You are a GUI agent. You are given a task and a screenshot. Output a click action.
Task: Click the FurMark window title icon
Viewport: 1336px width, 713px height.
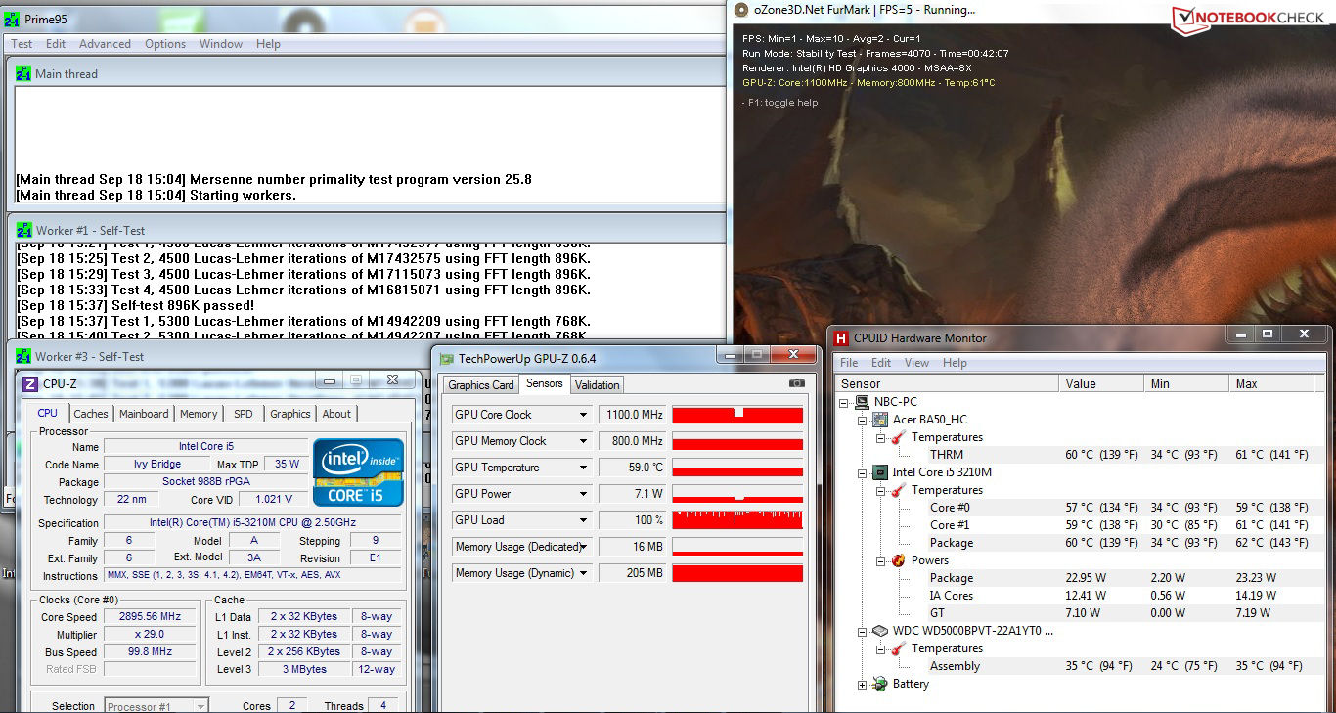742,10
